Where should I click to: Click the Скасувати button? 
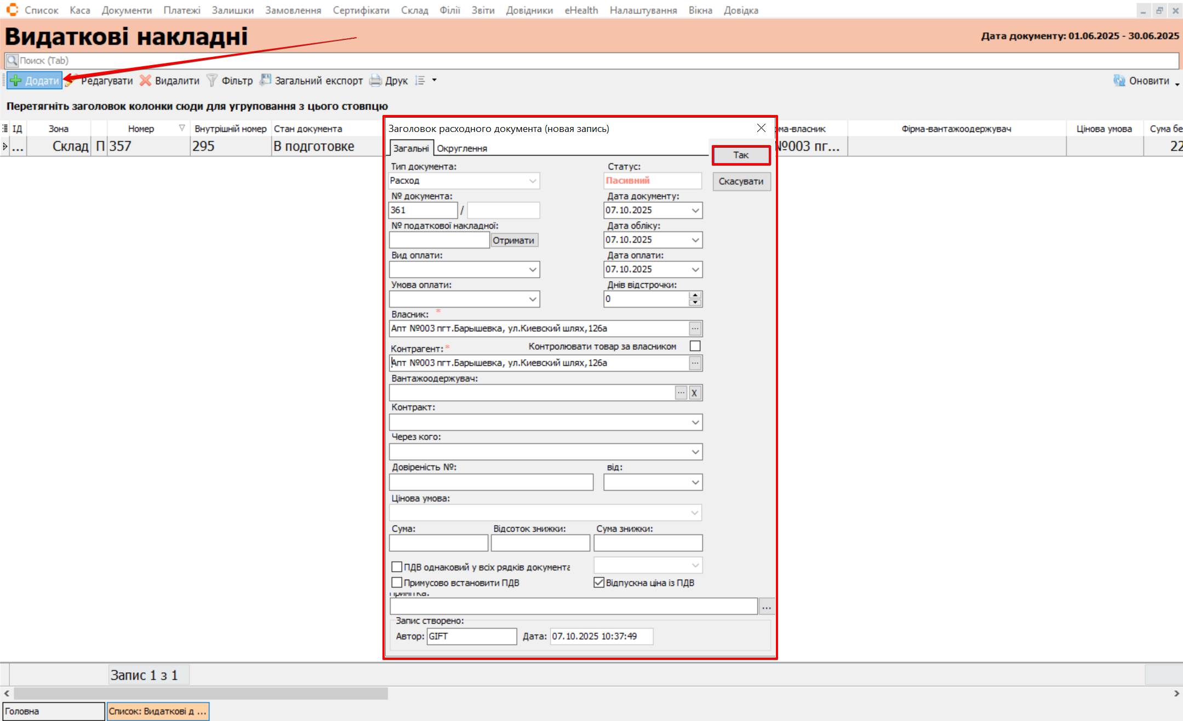[x=741, y=181]
